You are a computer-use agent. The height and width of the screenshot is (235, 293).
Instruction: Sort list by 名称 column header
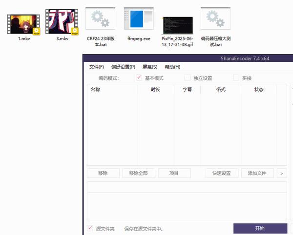click(112, 90)
